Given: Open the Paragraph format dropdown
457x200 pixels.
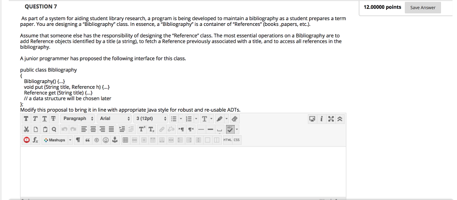Looking at the screenshot, I should pos(78,119).
